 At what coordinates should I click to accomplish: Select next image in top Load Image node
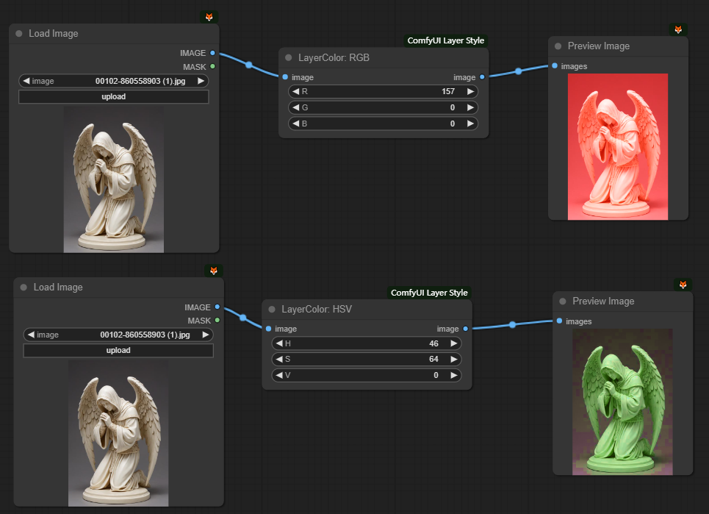[201, 81]
